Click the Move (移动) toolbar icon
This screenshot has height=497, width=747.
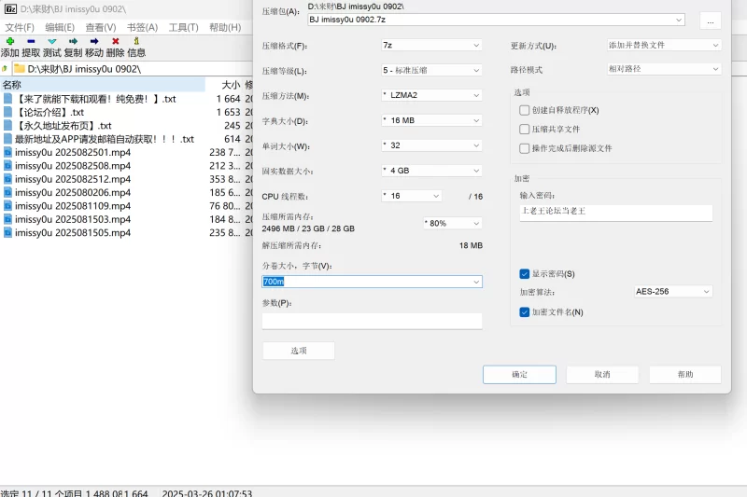(94, 41)
